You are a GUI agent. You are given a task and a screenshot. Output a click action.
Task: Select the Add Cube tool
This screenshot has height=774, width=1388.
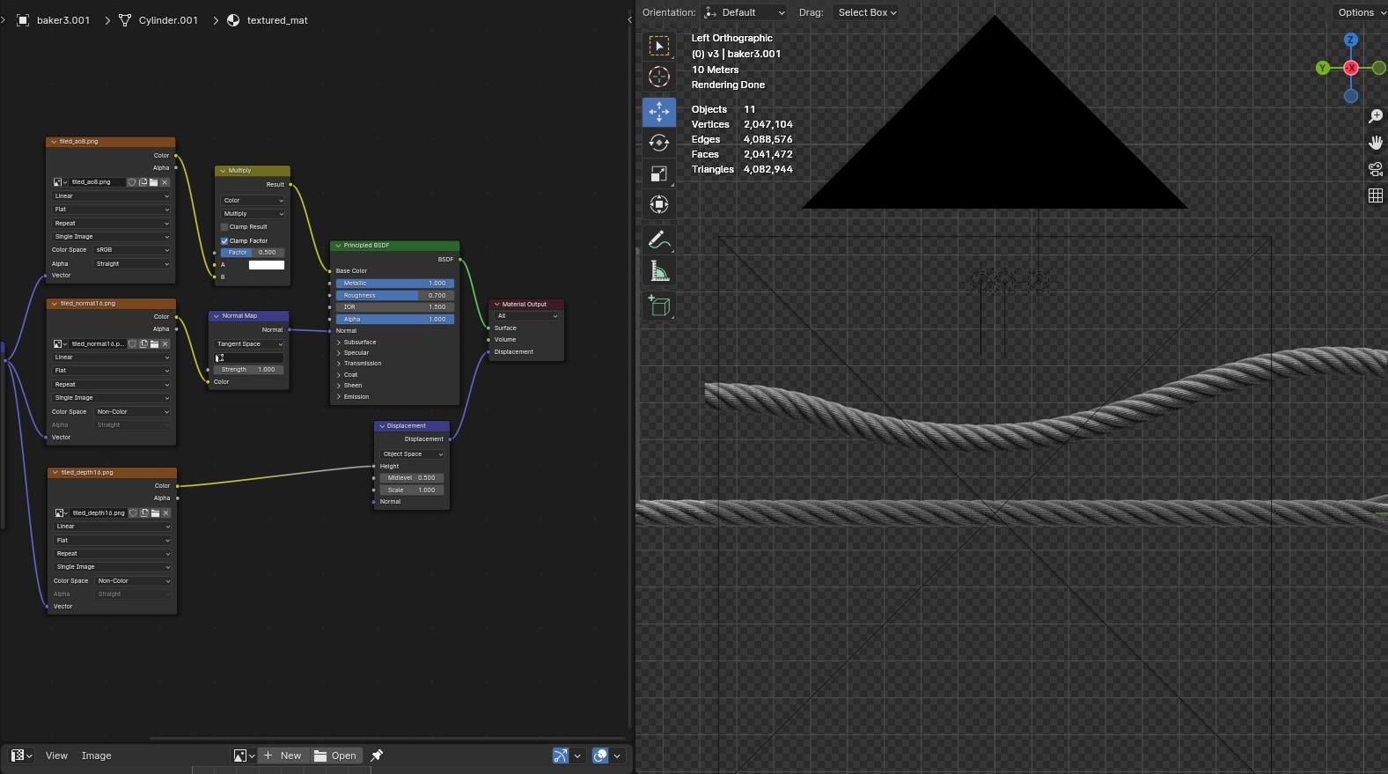659,306
